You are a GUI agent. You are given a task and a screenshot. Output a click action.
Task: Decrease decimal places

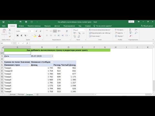click(79, 36)
